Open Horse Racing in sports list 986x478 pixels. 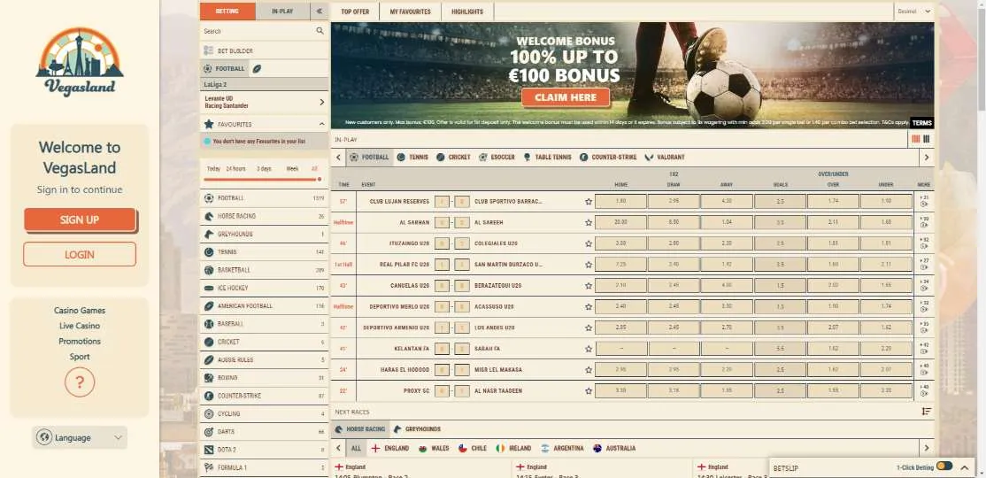coord(264,216)
